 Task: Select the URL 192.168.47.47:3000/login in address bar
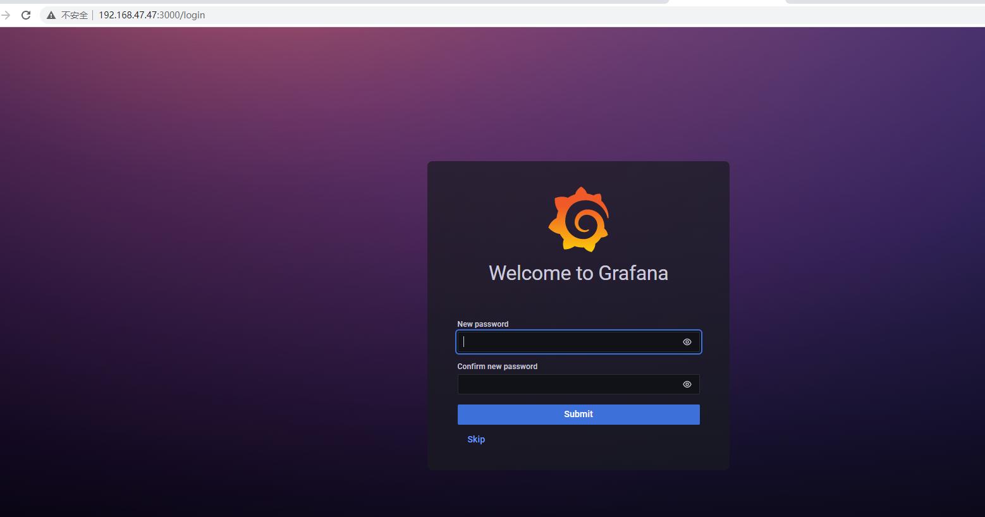(152, 15)
